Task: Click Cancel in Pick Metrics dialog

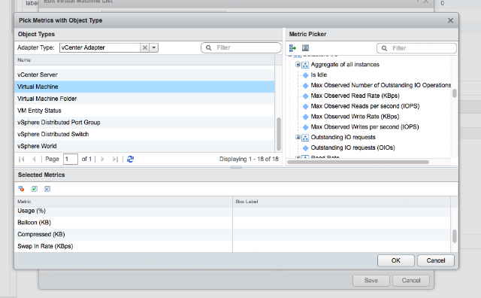Action: click(436, 260)
